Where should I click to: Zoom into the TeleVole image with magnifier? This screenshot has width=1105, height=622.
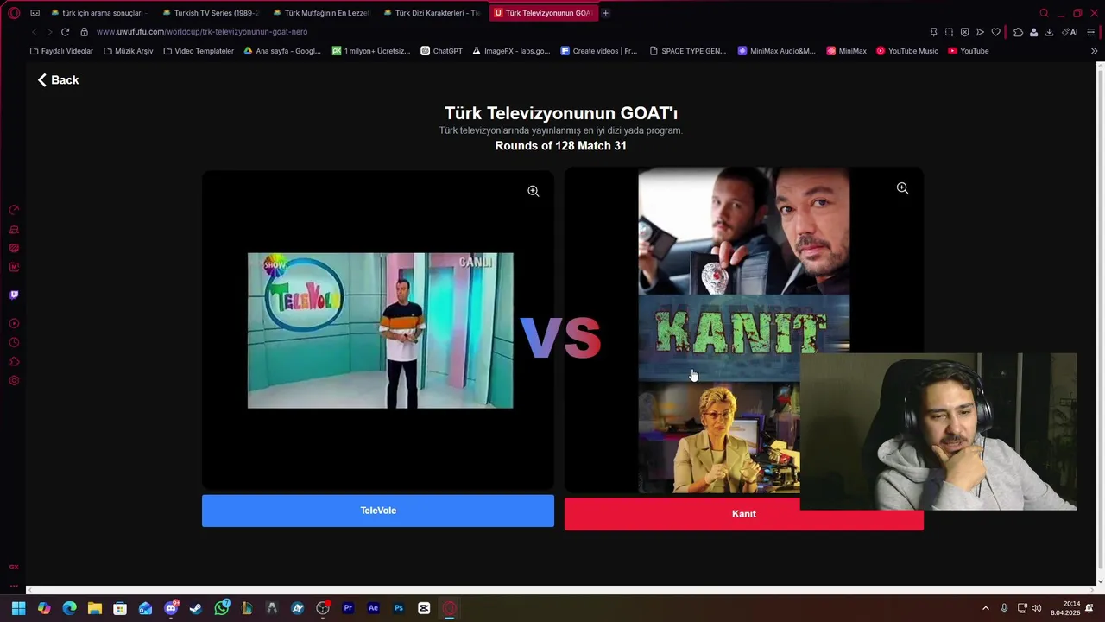coord(534,191)
